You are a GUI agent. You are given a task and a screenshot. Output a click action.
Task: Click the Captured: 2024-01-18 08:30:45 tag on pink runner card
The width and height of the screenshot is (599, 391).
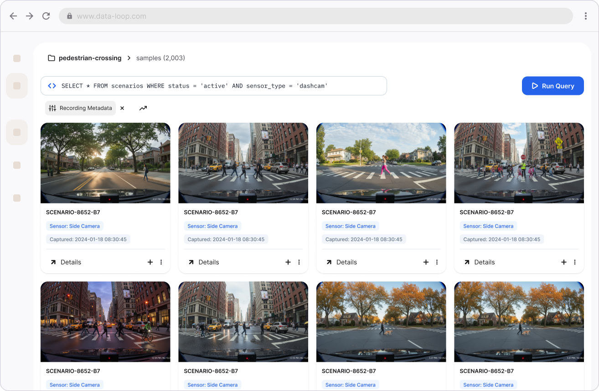[x=364, y=239]
